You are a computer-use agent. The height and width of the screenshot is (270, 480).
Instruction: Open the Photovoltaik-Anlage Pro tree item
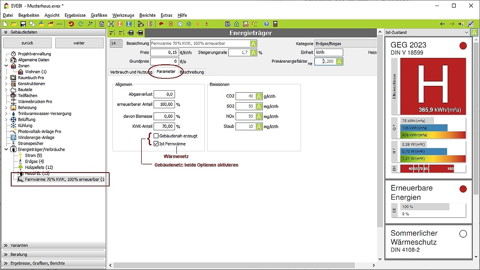click(x=40, y=131)
